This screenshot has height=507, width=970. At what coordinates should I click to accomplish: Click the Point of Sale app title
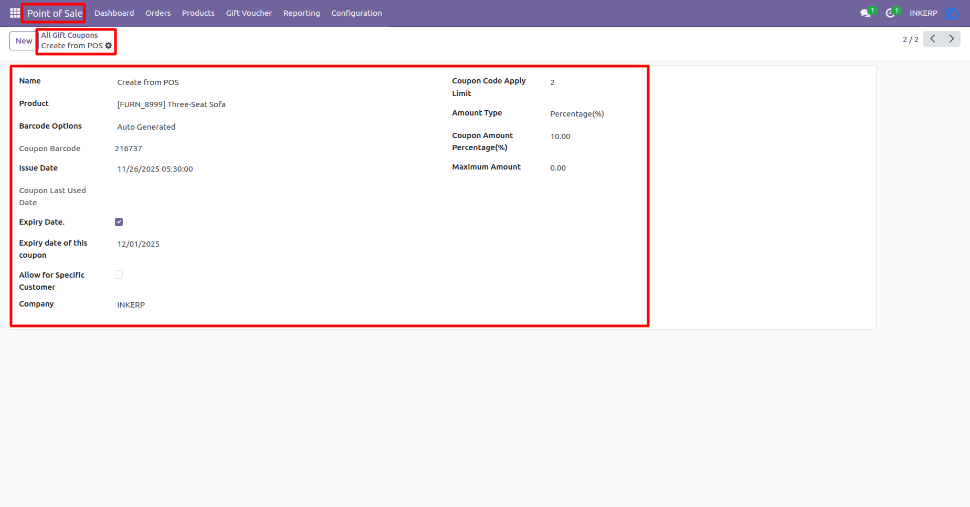(x=55, y=13)
